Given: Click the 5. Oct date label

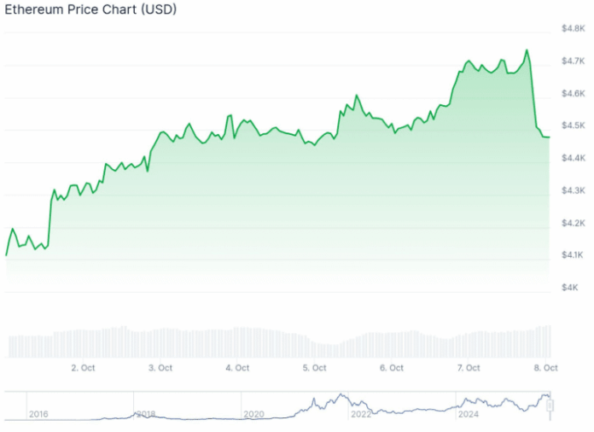Looking at the screenshot, I should [314, 368].
